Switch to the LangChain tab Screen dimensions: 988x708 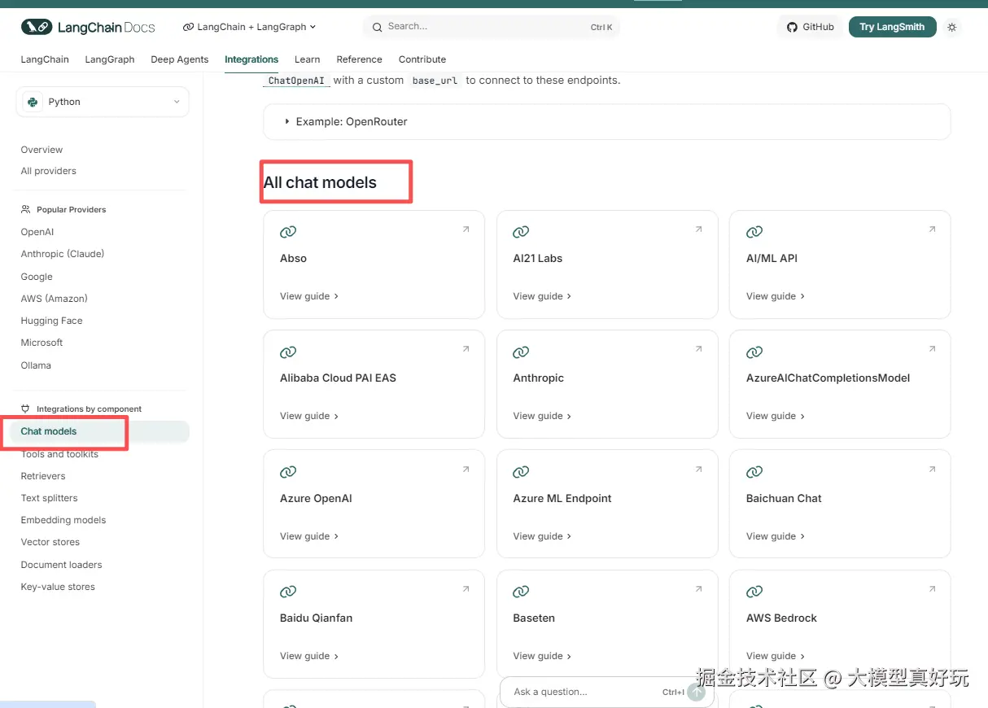[45, 59]
